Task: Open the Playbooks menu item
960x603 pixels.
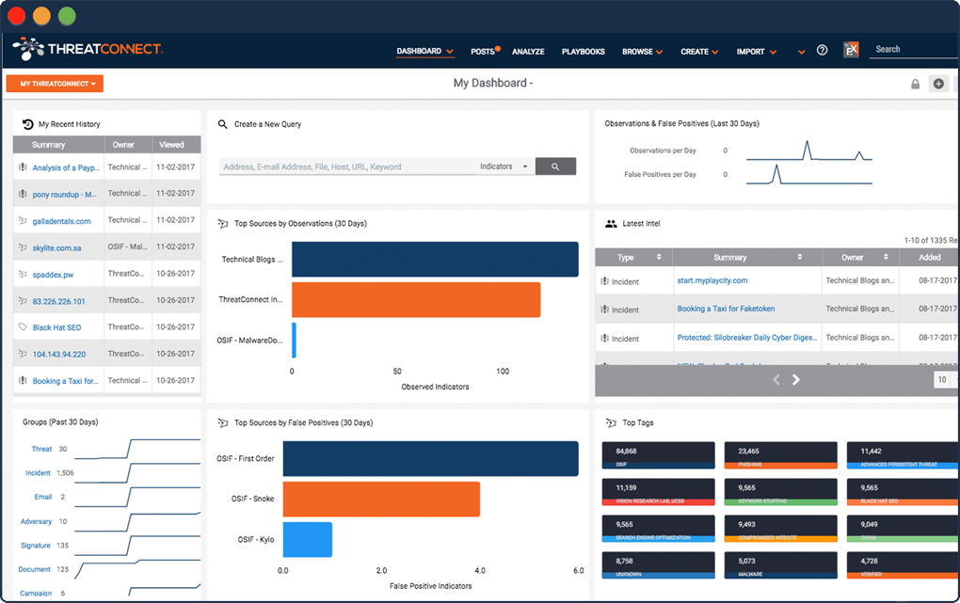Action: (x=583, y=52)
